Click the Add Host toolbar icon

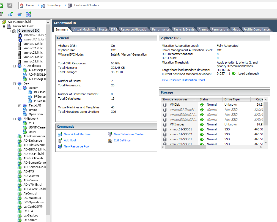click(2, 14)
